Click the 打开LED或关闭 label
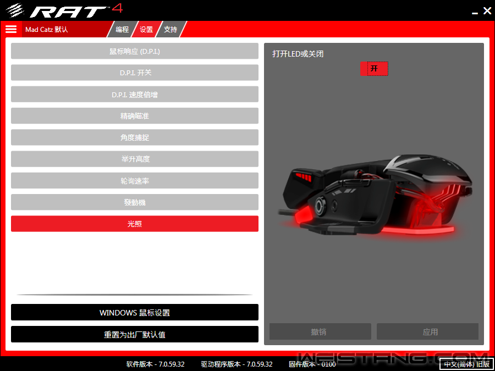This screenshot has height=371, width=495. pyautogui.click(x=298, y=54)
